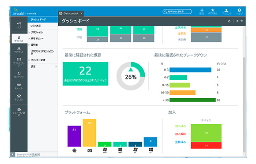Click inside the AirWatch search field
Viewport: 256px width, 164px height.
[x=177, y=11]
